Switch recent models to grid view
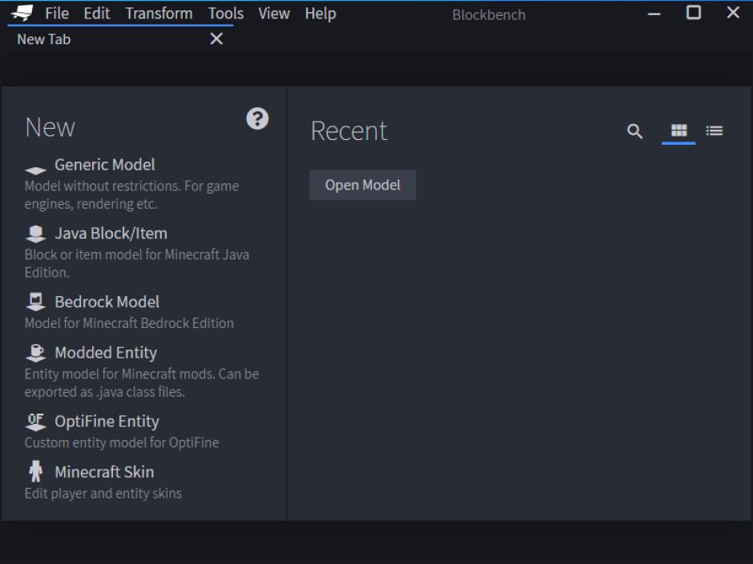The image size is (753, 564). coord(679,130)
